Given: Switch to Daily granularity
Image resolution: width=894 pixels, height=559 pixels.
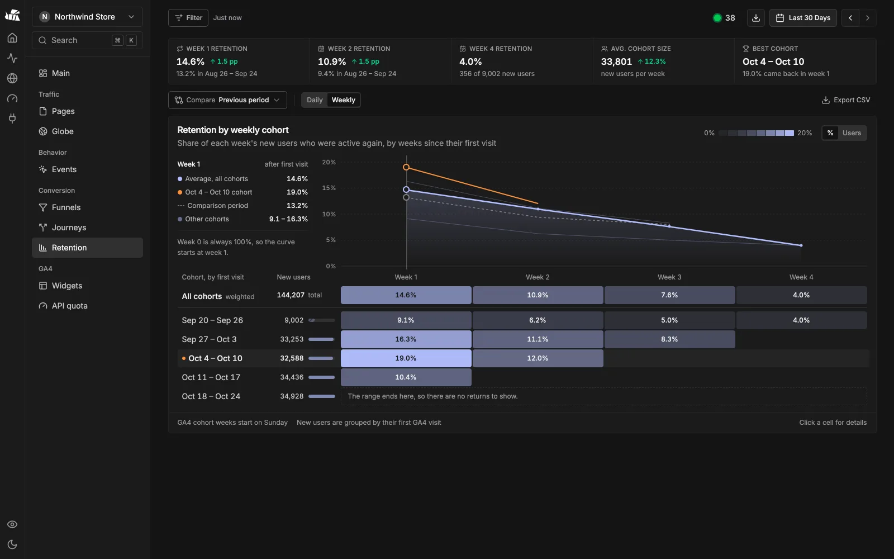Looking at the screenshot, I should click(x=315, y=100).
